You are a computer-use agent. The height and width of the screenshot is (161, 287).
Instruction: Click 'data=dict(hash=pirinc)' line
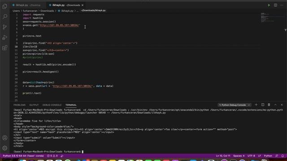39,82
